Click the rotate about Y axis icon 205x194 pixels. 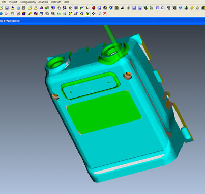(x=76, y=14)
